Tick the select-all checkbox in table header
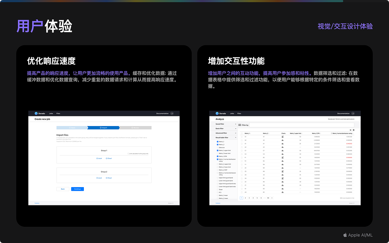The height and width of the screenshot is (243, 389). 242,133
